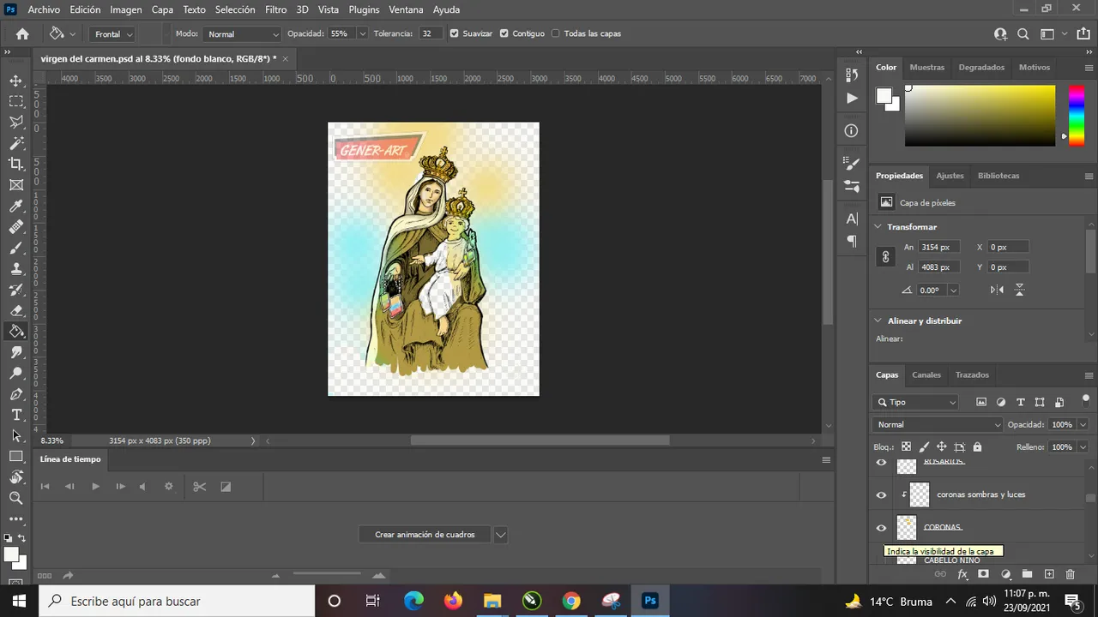The image size is (1098, 617).
Task: Enable the Todas las capas checkbox
Action: tap(556, 33)
